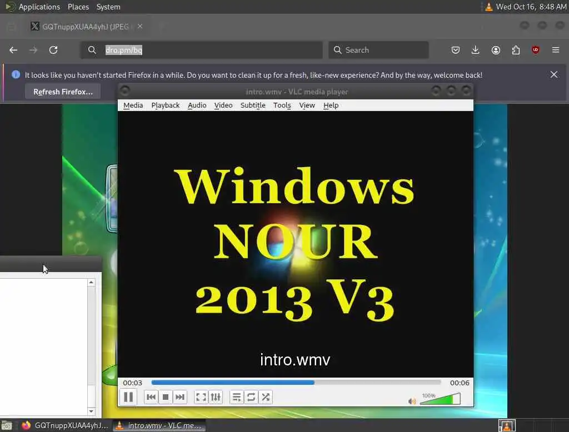Click total duration 00:06 label
The image size is (569, 432).
[x=460, y=383]
